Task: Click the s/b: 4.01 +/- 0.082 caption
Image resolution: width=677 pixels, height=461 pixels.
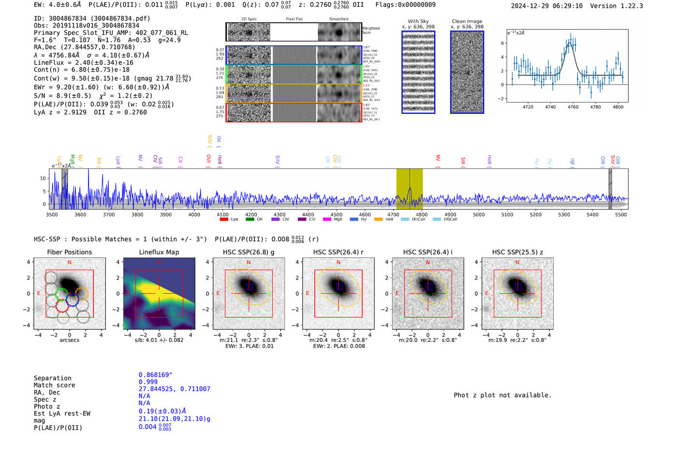Action: 159,340
